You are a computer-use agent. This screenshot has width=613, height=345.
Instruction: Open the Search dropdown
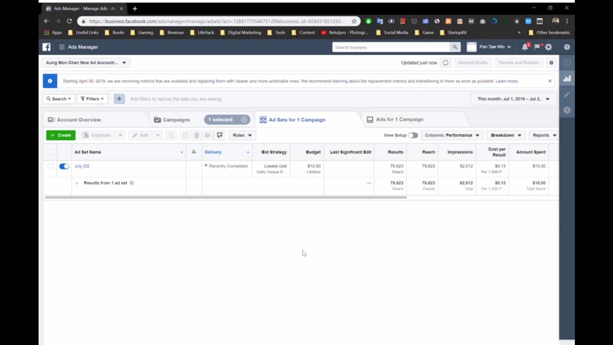point(59,99)
